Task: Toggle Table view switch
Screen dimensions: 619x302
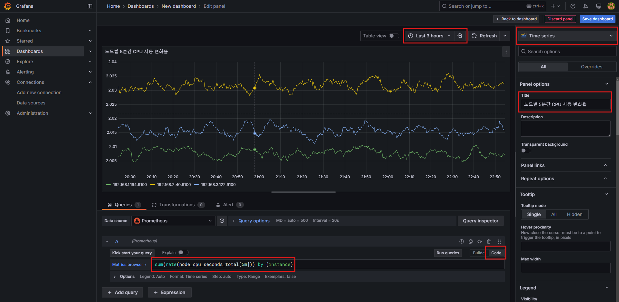Action: pos(394,36)
